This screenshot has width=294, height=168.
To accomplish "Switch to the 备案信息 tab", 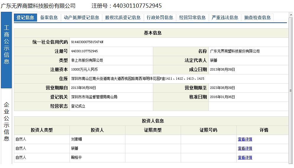I will pyautogui.click(x=49, y=17).
